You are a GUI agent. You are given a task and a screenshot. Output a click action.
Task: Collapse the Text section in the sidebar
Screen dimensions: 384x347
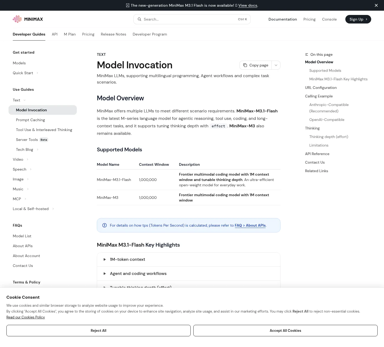(25, 100)
